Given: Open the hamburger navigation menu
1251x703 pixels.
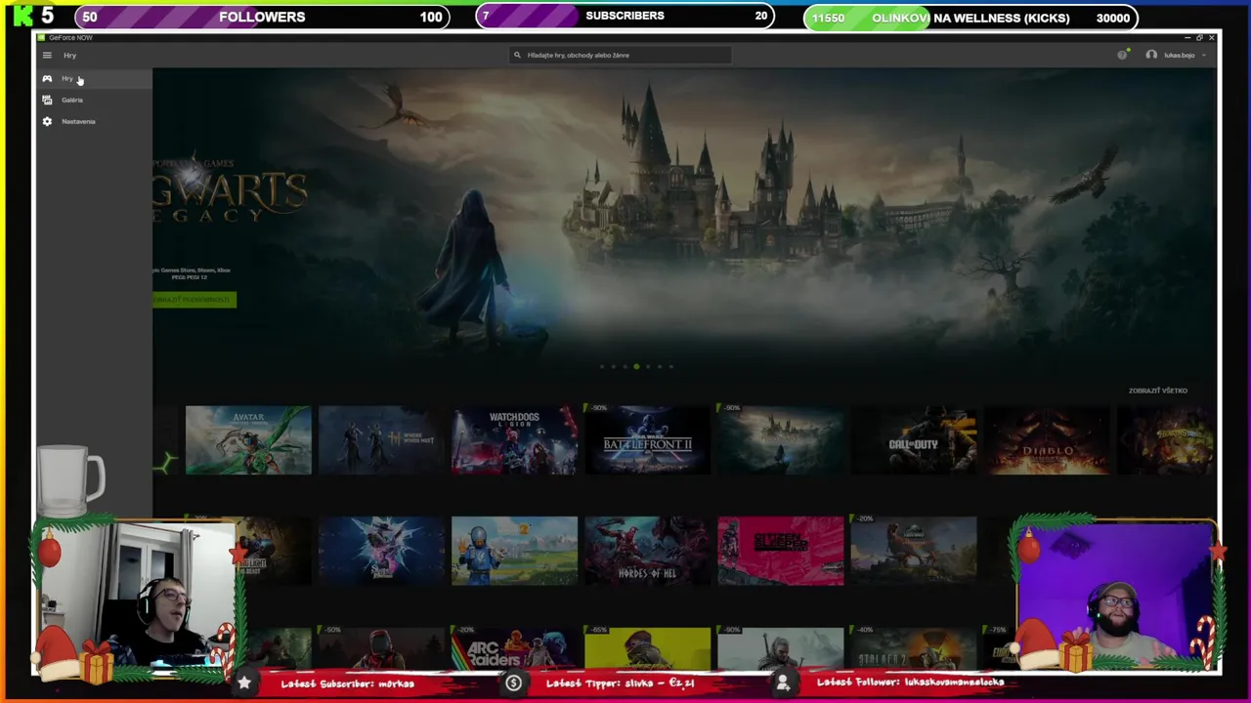Looking at the screenshot, I should pyautogui.click(x=47, y=55).
